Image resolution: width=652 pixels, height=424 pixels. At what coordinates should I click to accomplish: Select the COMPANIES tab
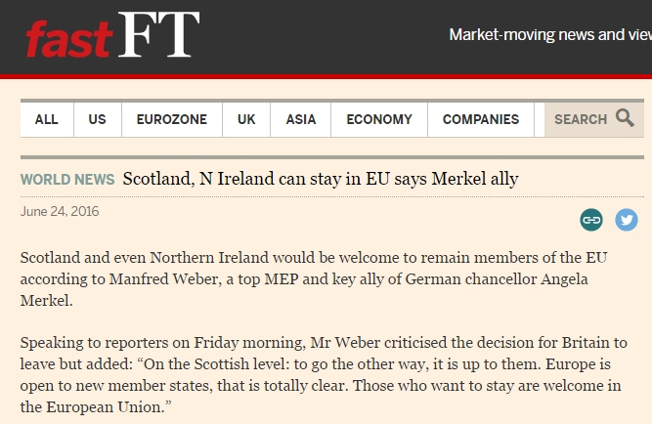pos(481,120)
